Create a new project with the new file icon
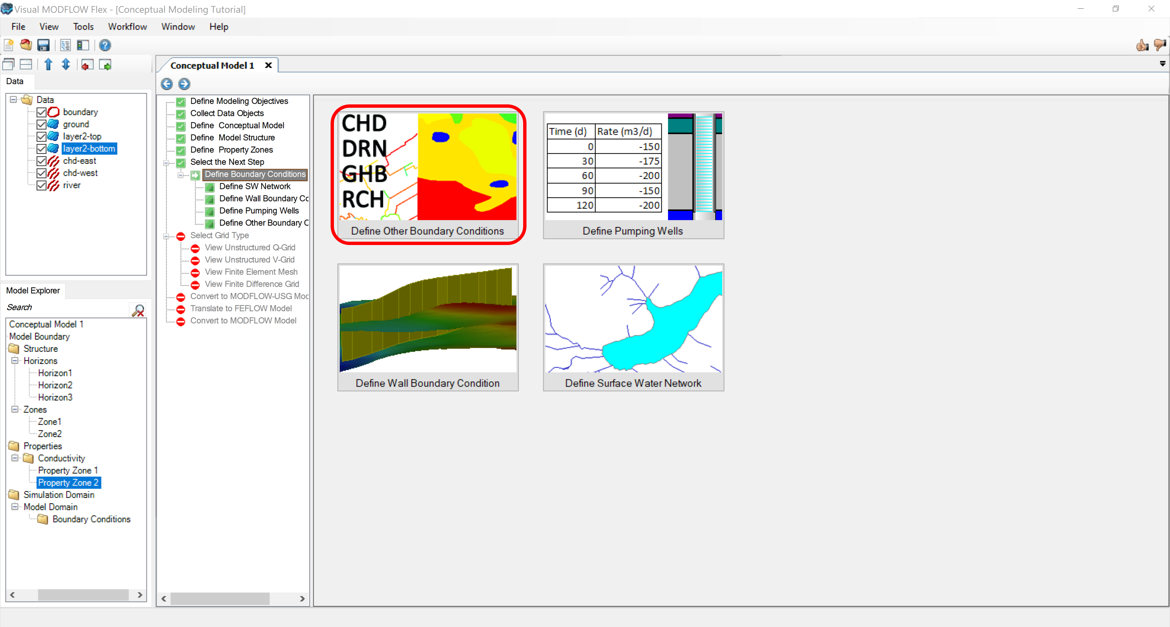 8,45
